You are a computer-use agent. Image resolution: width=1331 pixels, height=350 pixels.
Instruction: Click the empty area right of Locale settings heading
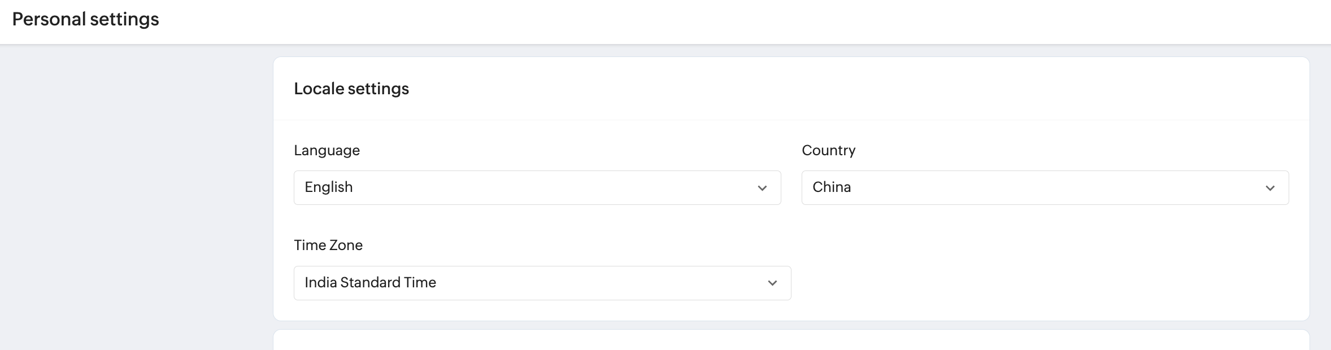click(847, 89)
